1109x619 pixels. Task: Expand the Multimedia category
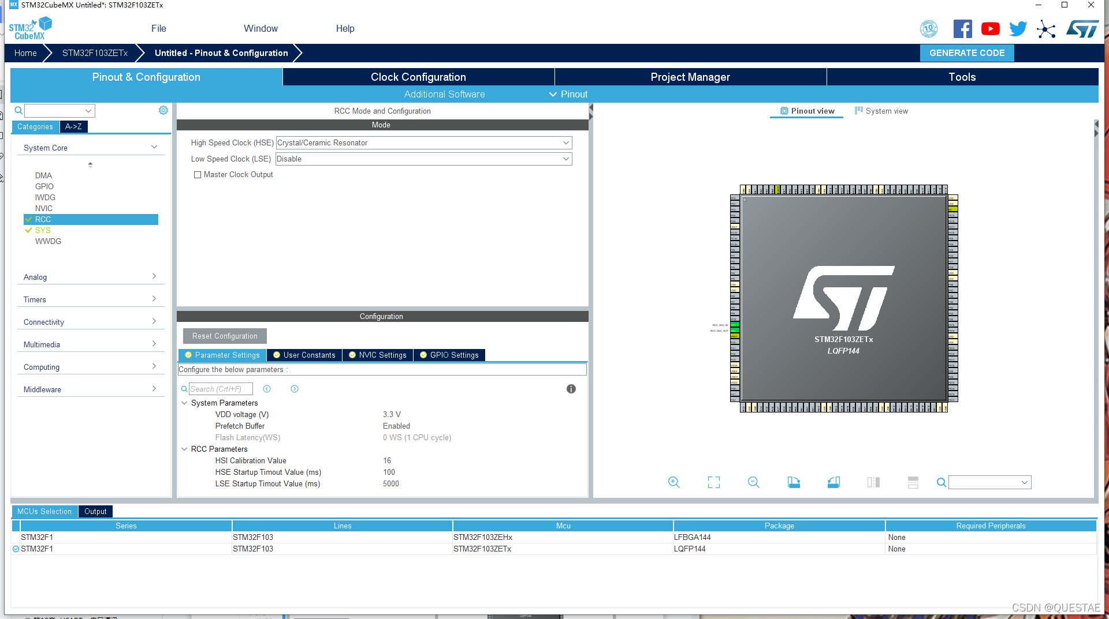pos(90,344)
